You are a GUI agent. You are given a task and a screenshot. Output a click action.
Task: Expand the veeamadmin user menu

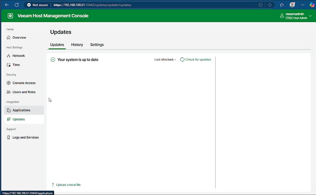(296, 16)
